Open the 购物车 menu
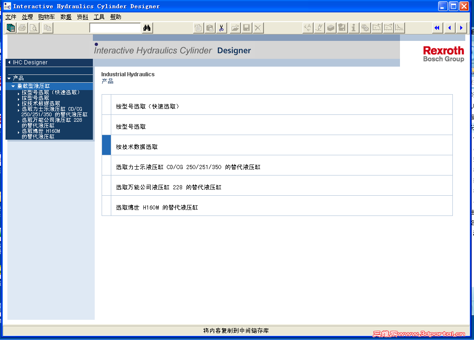This screenshot has height=340, width=474. [46, 17]
